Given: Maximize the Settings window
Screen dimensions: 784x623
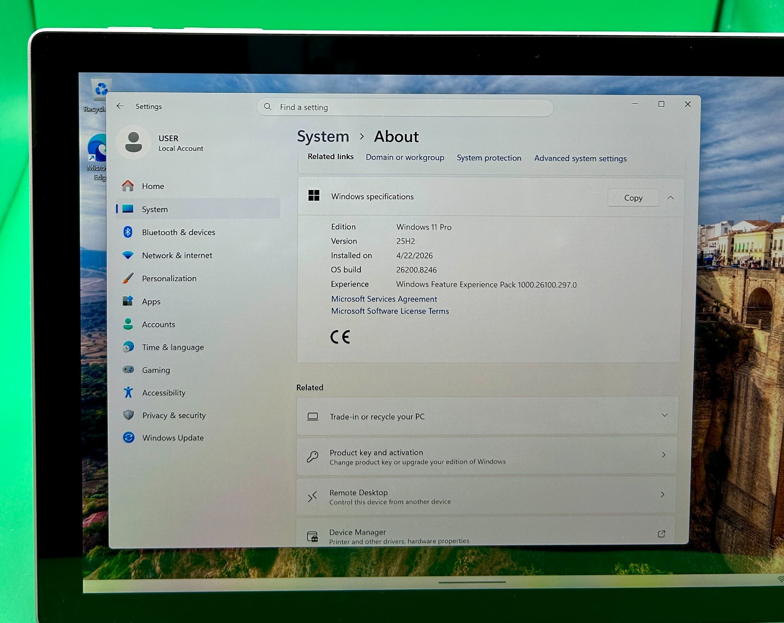Looking at the screenshot, I should pos(661,104).
